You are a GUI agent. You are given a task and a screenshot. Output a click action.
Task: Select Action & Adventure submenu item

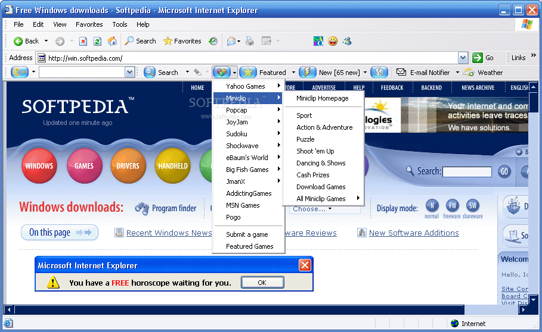(x=324, y=127)
